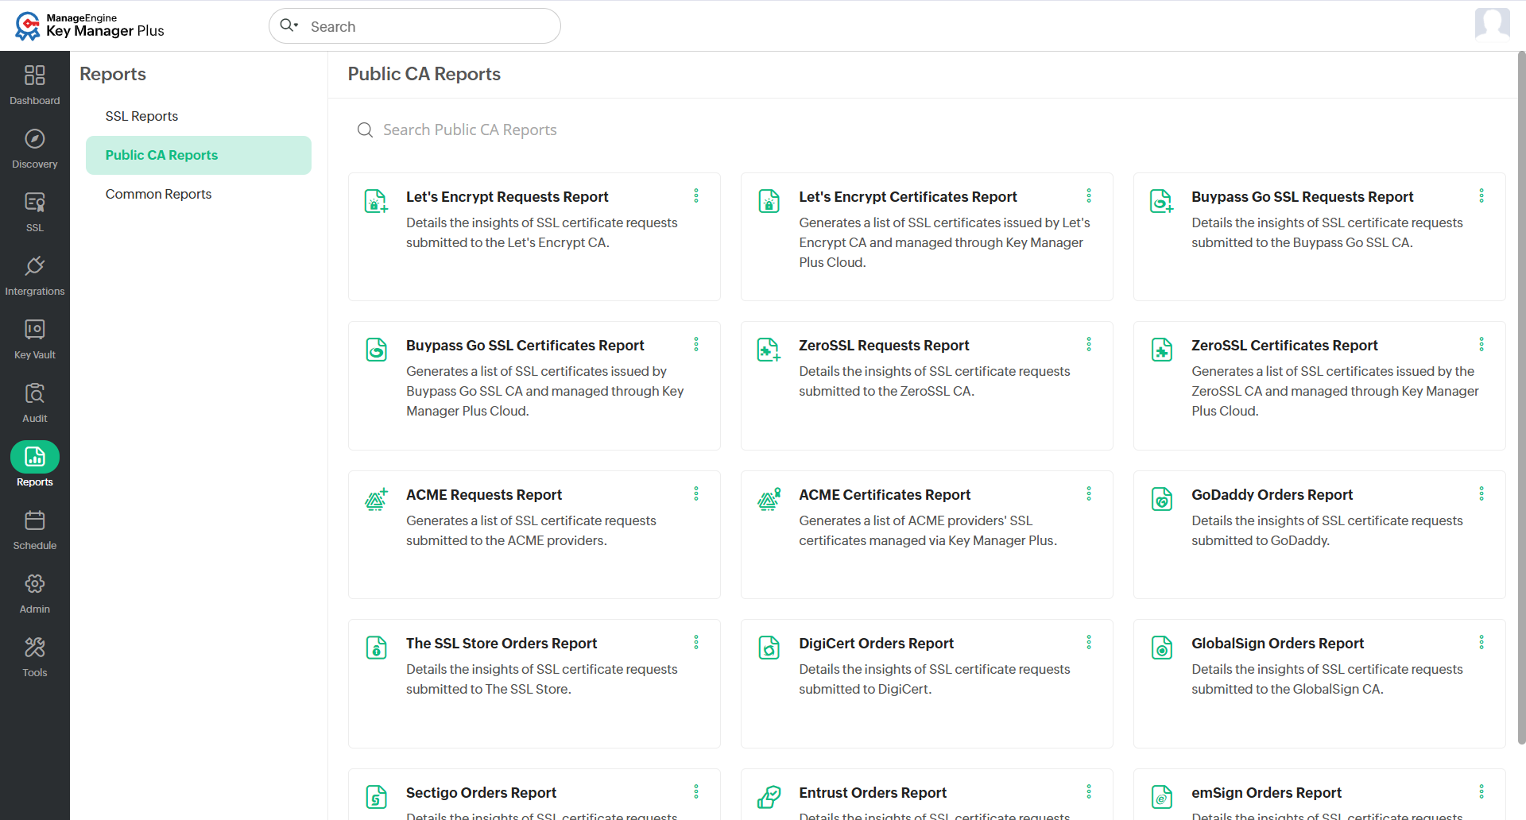Open more options for ZeroSSL Requests Report
Screen dimensions: 1526x820
pyautogui.click(x=1089, y=344)
